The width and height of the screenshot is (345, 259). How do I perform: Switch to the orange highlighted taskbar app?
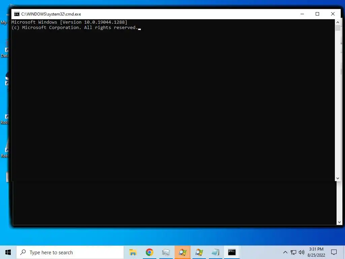click(x=182, y=252)
